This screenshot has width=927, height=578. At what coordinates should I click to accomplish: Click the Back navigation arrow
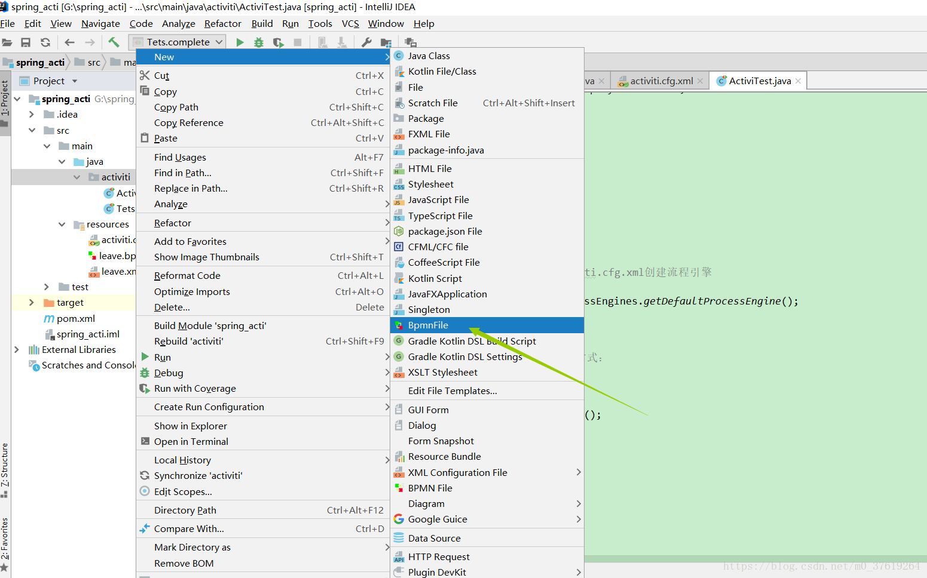[x=69, y=42]
